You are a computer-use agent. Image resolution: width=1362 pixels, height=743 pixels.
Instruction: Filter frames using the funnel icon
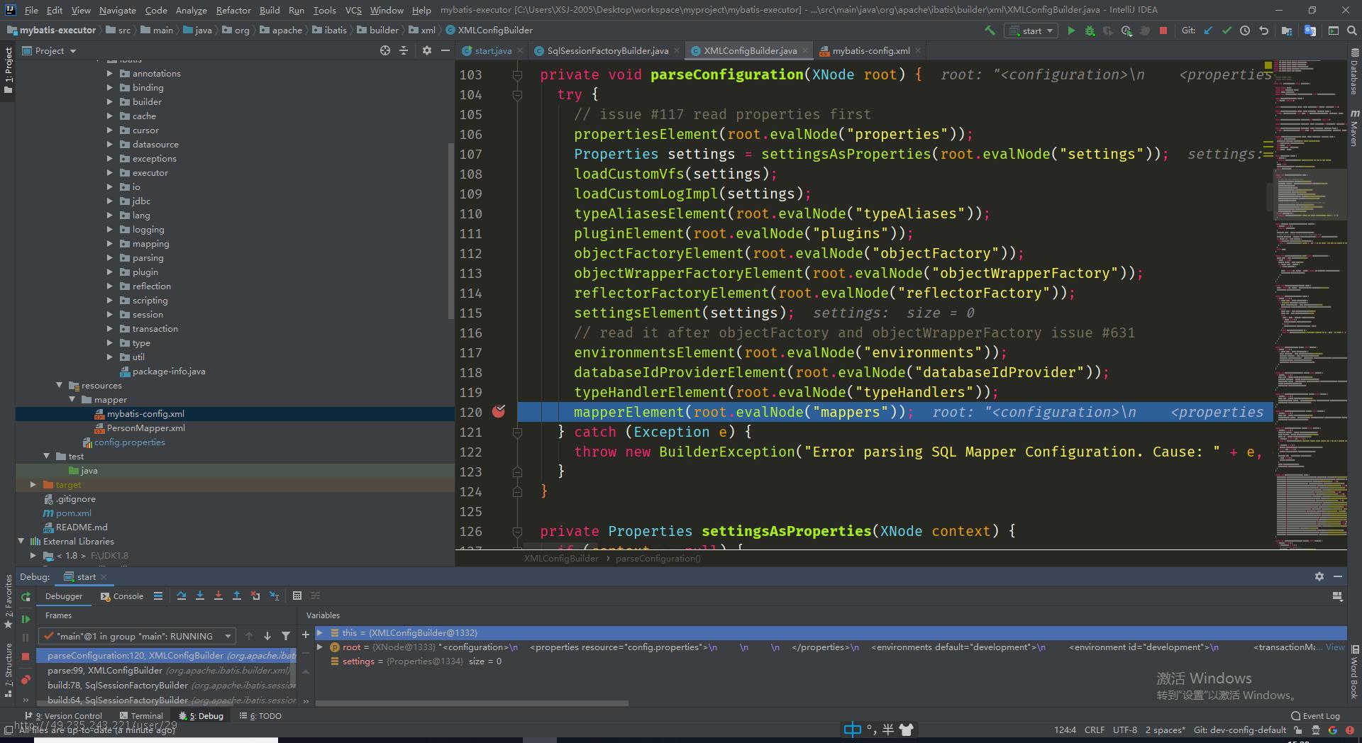(x=286, y=636)
